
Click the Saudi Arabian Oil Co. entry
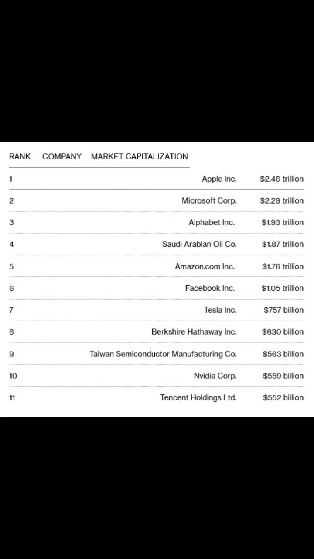pos(199,244)
